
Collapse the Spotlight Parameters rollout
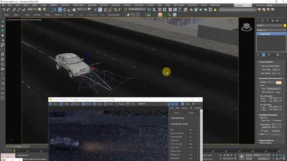[268, 115]
